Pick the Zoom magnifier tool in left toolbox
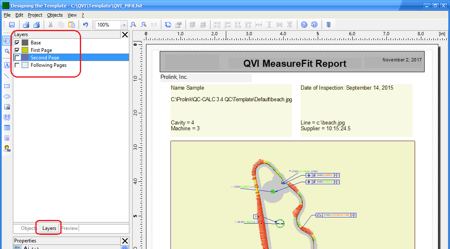This screenshot has width=450, height=249. click(7, 51)
